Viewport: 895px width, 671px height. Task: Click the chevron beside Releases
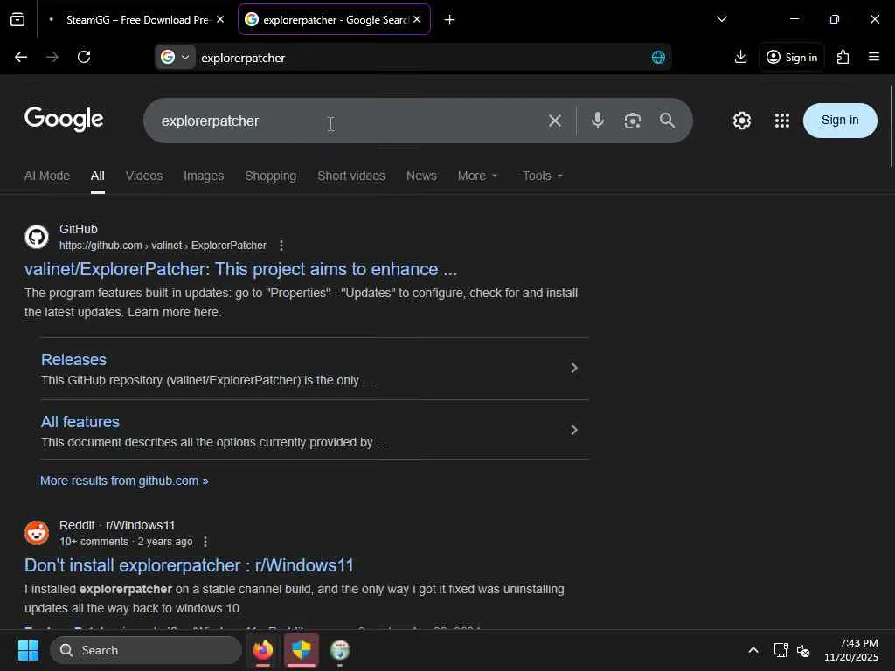pos(574,368)
